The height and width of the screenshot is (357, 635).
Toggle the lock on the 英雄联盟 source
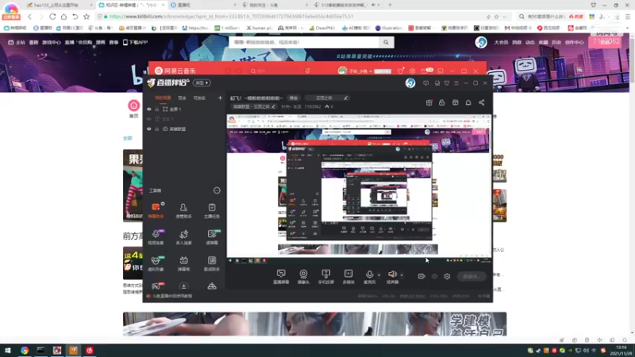[156, 129]
